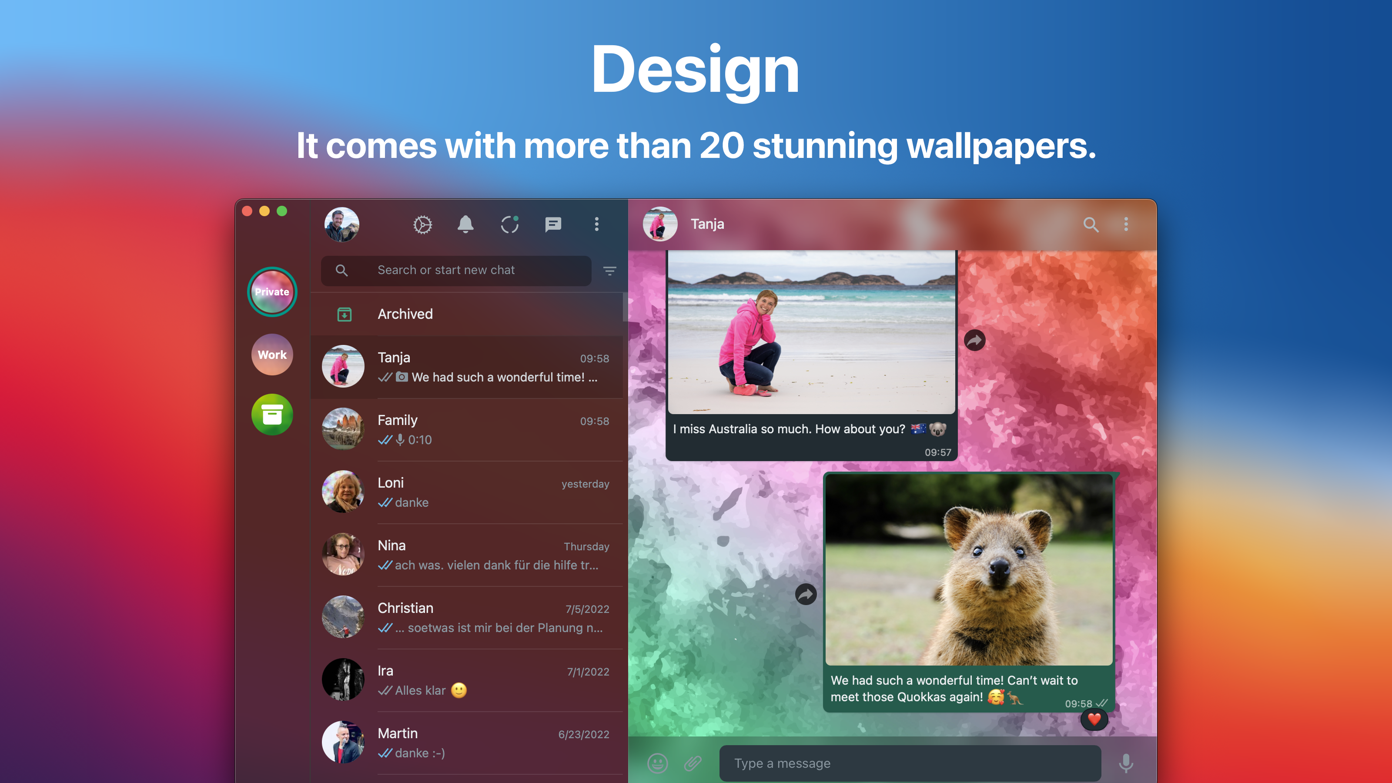Click the green archive box sidebar icon

(x=272, y=415)
